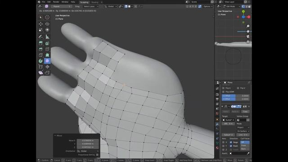Toggle the Negative direction checkbox
This screenshot has width=288, height=162.
click(231, 142)
